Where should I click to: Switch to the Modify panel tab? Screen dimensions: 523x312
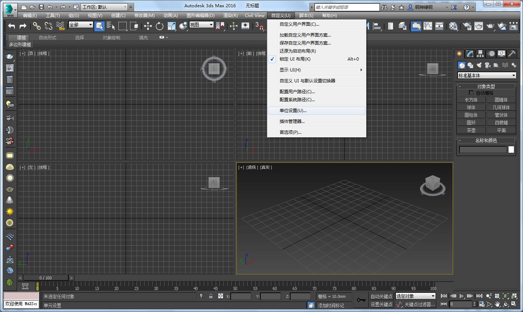(x=470, y=54)
